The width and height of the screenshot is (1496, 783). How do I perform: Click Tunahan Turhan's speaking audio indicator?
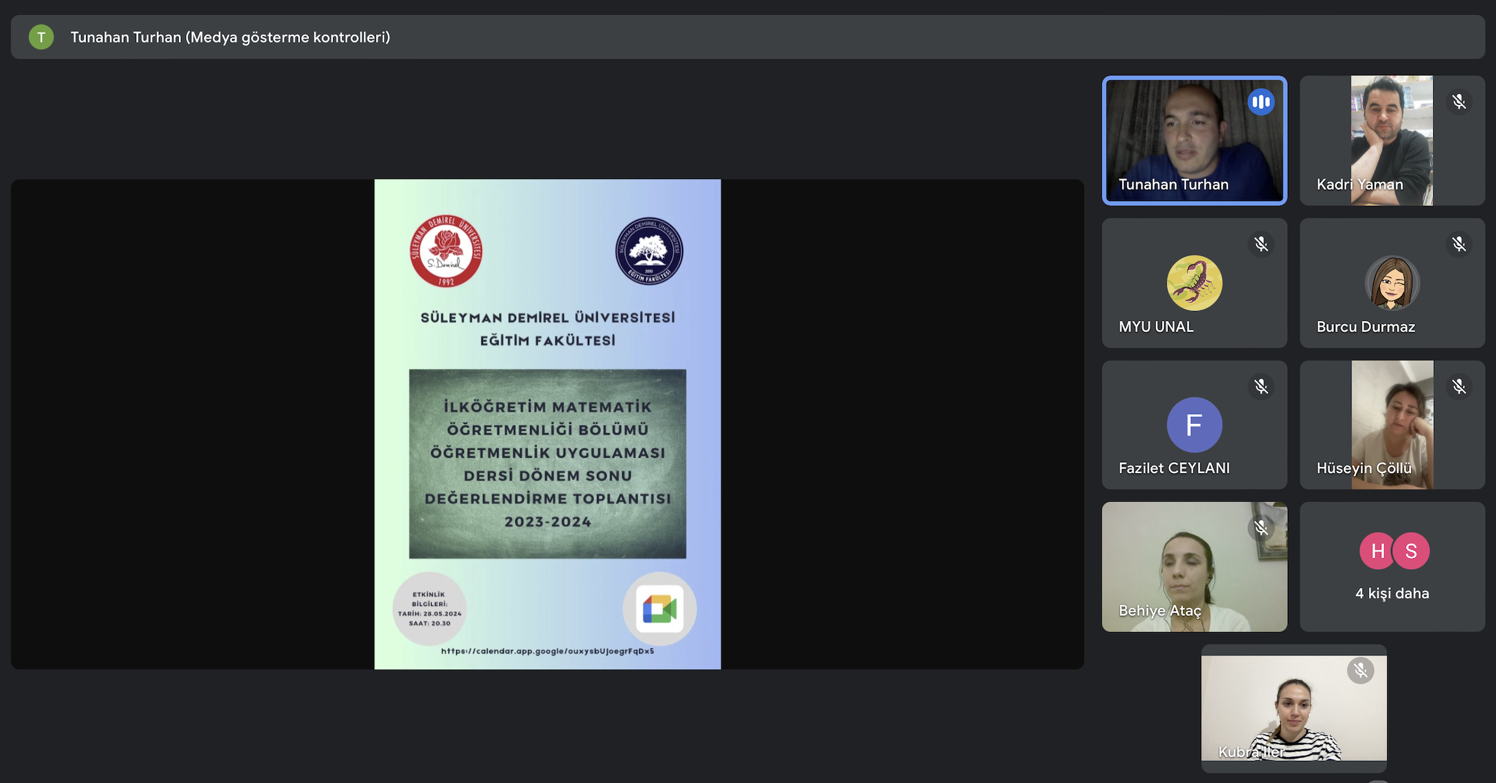(x=1261, y=102)
